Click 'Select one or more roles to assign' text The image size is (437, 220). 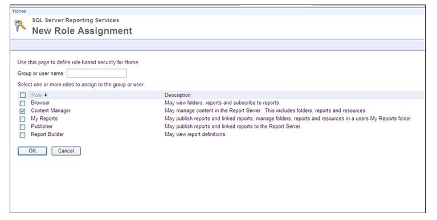point(81,84)
